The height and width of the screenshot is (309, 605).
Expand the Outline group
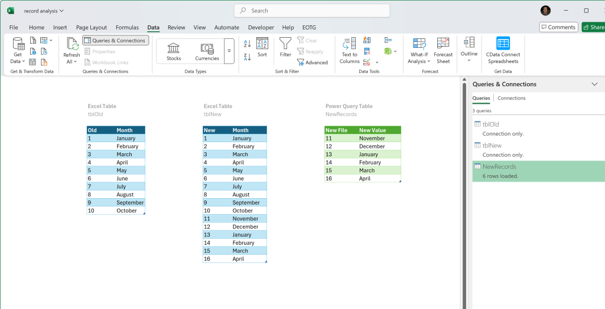pos(469,49)
